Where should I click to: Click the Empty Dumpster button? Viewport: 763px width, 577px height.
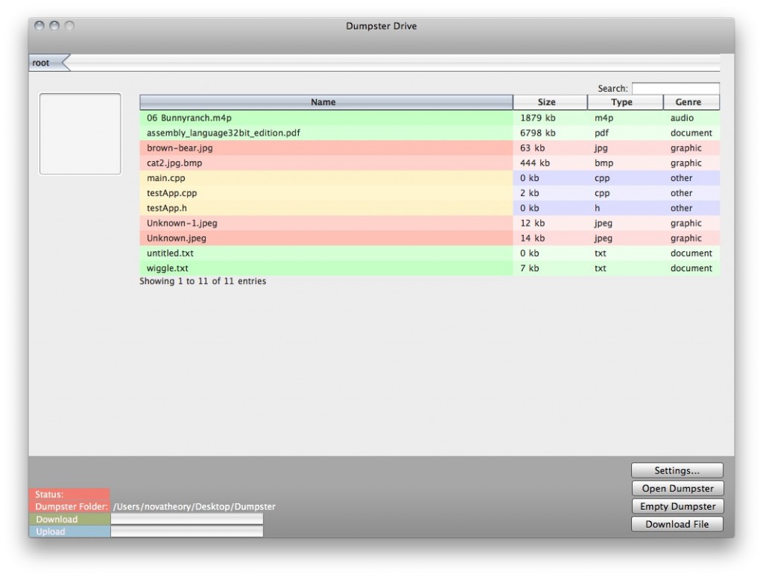click(x=677, y=506)
